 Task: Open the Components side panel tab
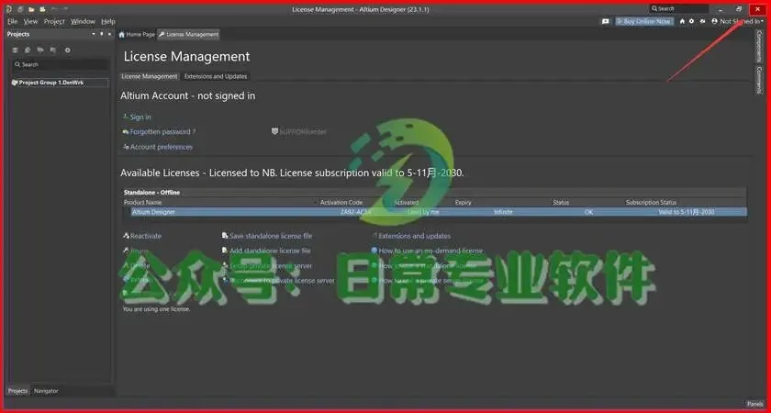point(759,46)
